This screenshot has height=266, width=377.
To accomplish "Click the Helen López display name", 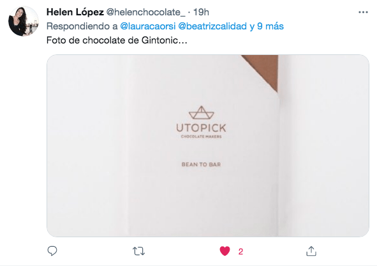I will tap(75, 12).
